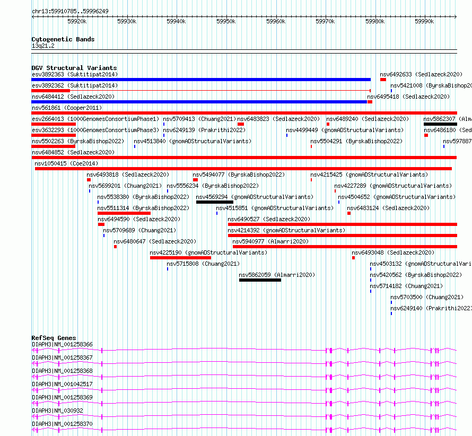Click the DIAPH3|NM_001258366 transcript label

pyautogui.click(x=62, y=344)
